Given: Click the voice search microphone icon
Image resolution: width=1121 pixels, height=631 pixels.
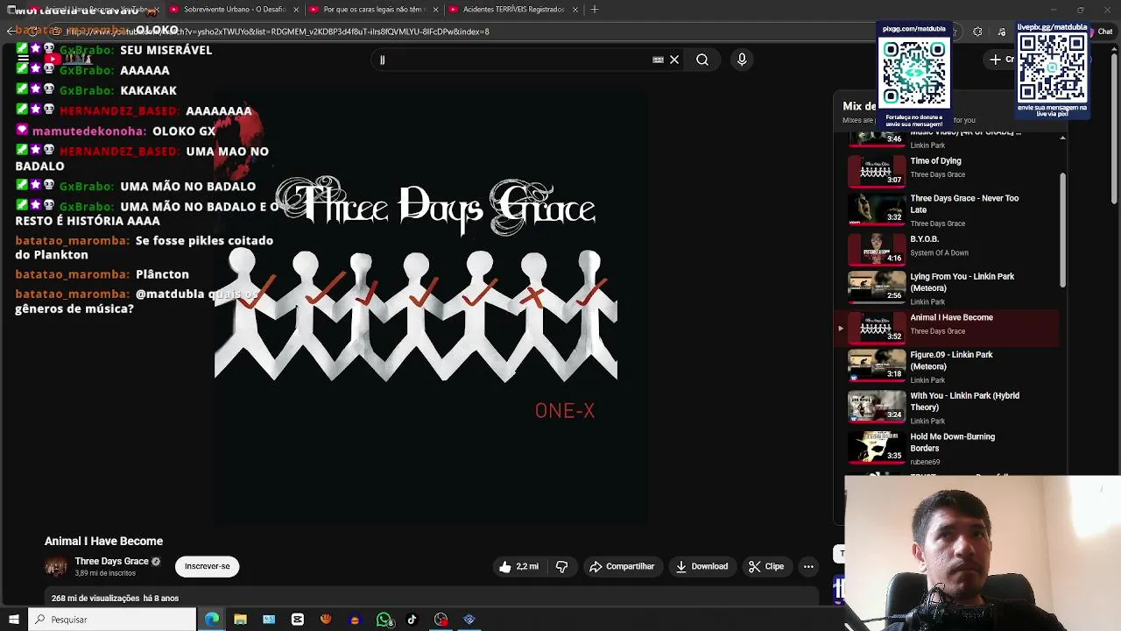Looking at the screenshot, I should pyautogui.click(x=742, y=60).
